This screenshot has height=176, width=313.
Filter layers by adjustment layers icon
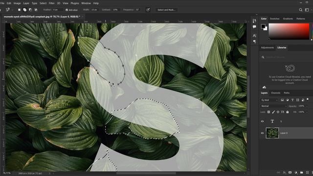[288, 100]
